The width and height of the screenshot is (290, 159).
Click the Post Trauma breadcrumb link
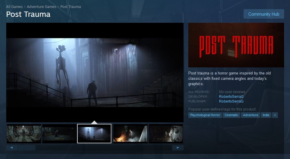pyautogui.click(x=70, y=7)
